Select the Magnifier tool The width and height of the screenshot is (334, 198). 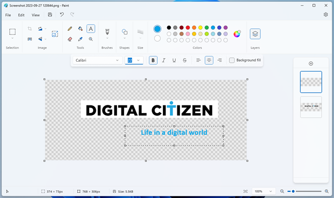pyautogui.click(x=91, y=39)
